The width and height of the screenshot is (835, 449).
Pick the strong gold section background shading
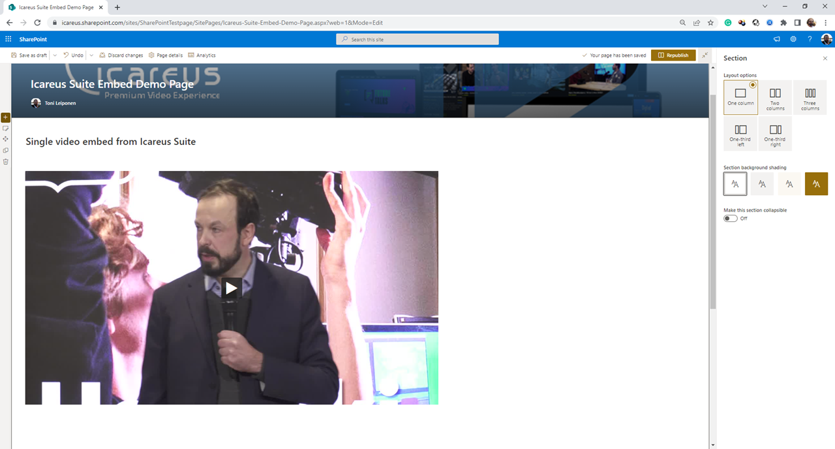coord(816,184)
